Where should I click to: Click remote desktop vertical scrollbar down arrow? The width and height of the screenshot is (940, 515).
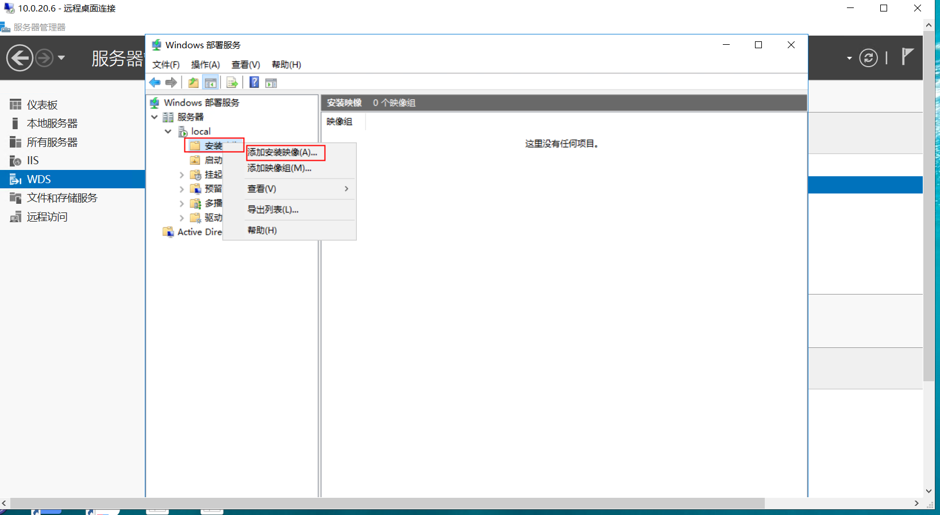929,491
